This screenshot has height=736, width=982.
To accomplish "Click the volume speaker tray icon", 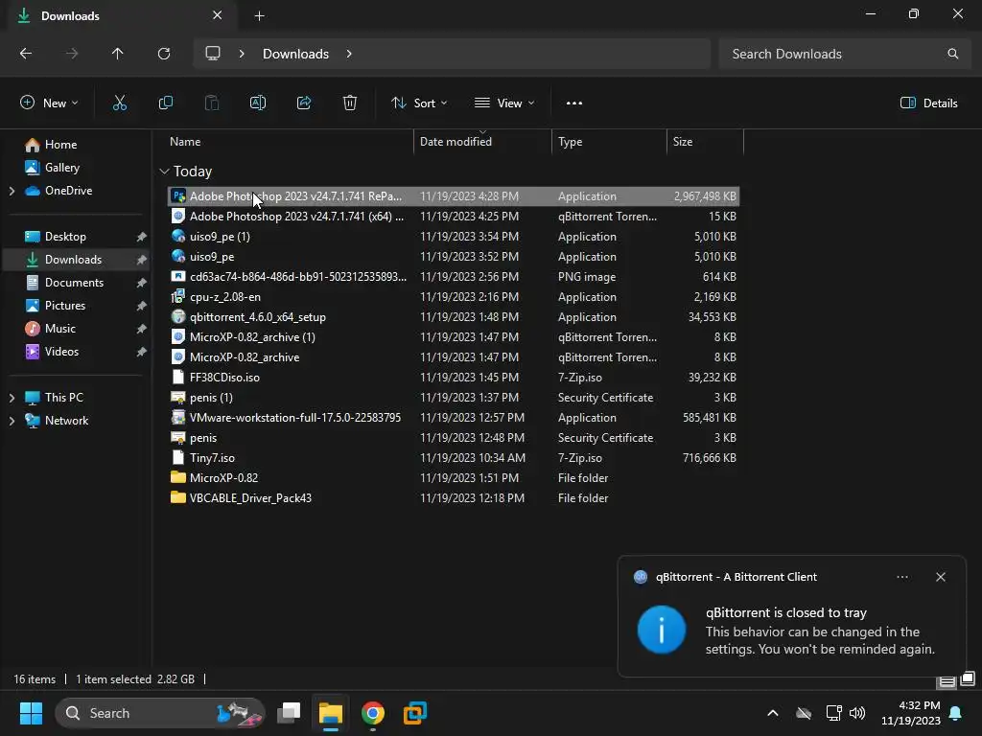I will coord(857,713).
